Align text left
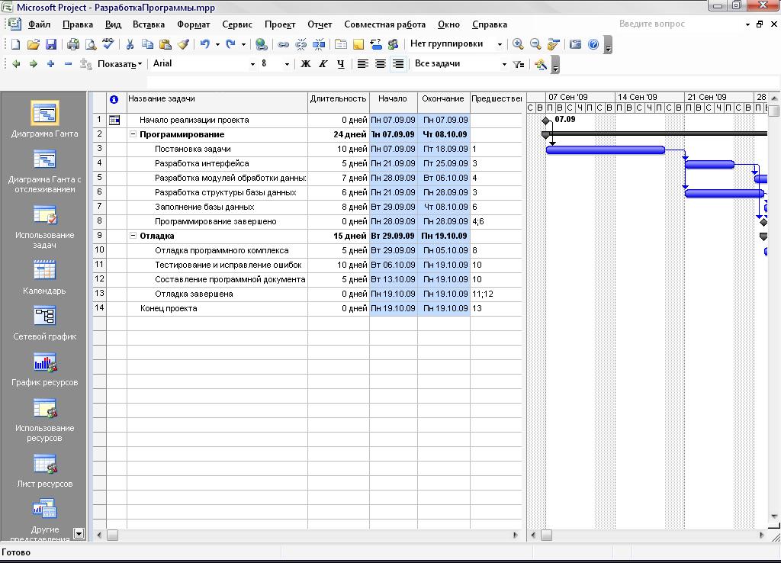This screenshot has height=563, width=781. 362,64
